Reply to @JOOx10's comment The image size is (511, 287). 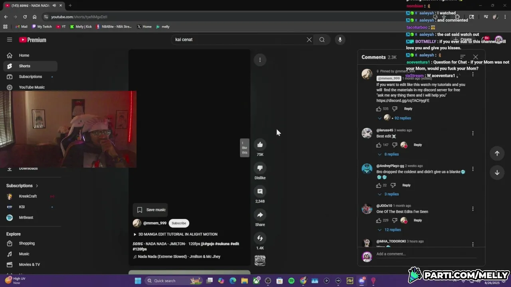(418, 220)
